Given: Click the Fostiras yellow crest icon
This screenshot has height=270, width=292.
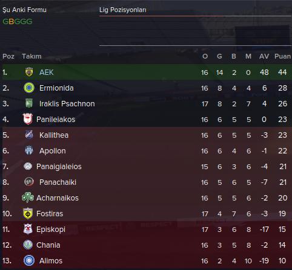Looking at the screenshot, I should 28,213.
